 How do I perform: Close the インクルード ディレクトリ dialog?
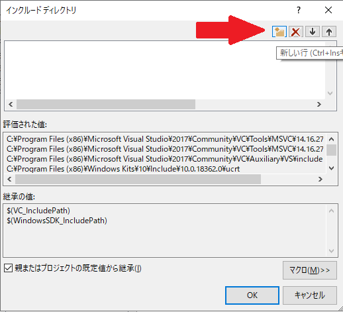pos(328,10)
